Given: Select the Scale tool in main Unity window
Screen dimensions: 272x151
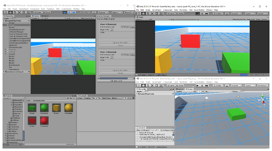Looking at the screenshot, I should point(20,12).
